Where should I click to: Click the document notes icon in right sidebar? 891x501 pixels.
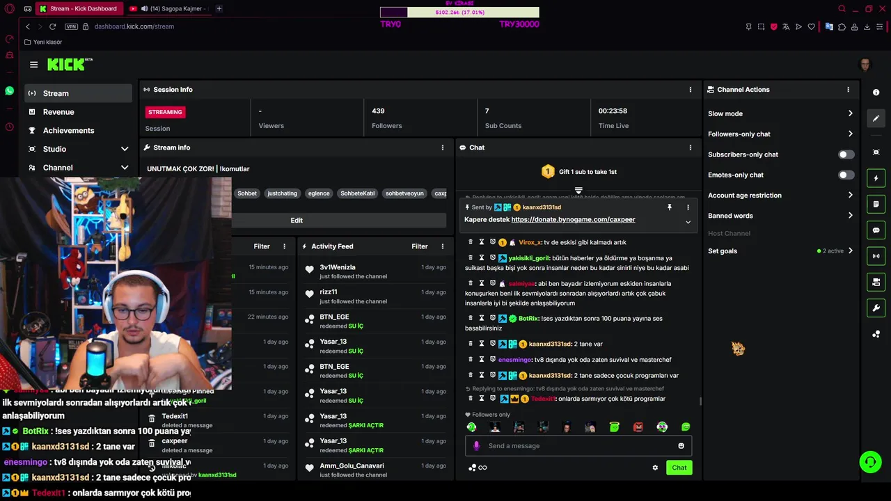coord(876,204)
